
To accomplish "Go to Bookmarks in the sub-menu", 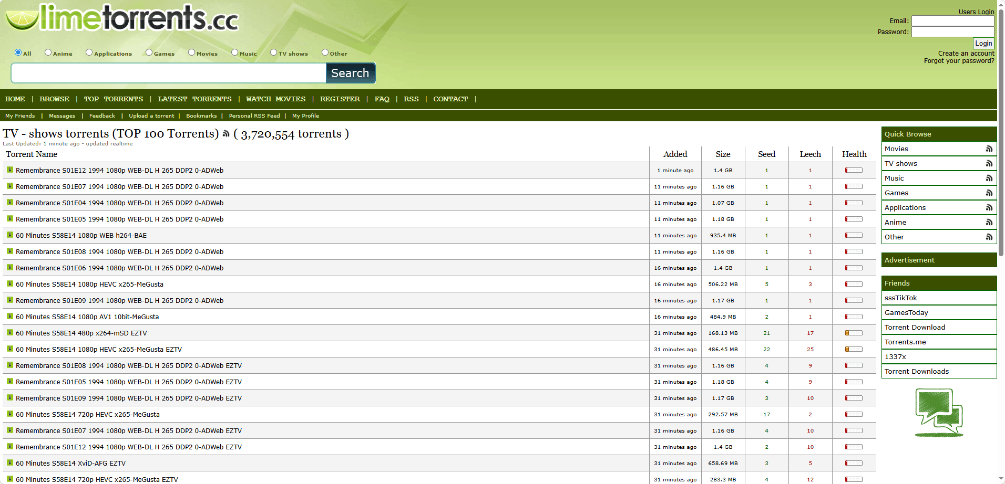I will click(x=201, y=116).
